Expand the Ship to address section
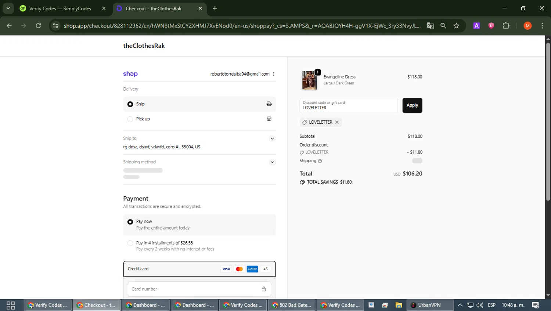Viewport: 551px width, 311px height. click(272, 138)
